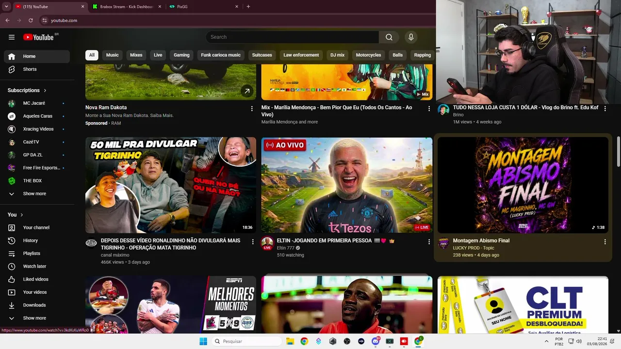
Task: Open the Montagem Abismo Final thumbnail
Action: tap(523, 185)
